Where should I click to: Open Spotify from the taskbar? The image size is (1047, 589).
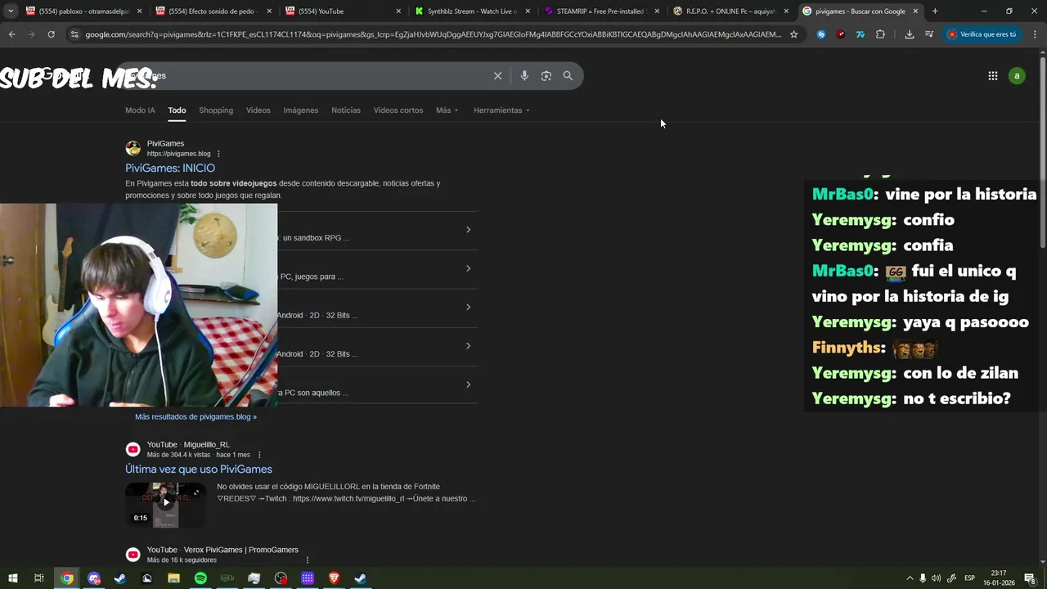200,578
